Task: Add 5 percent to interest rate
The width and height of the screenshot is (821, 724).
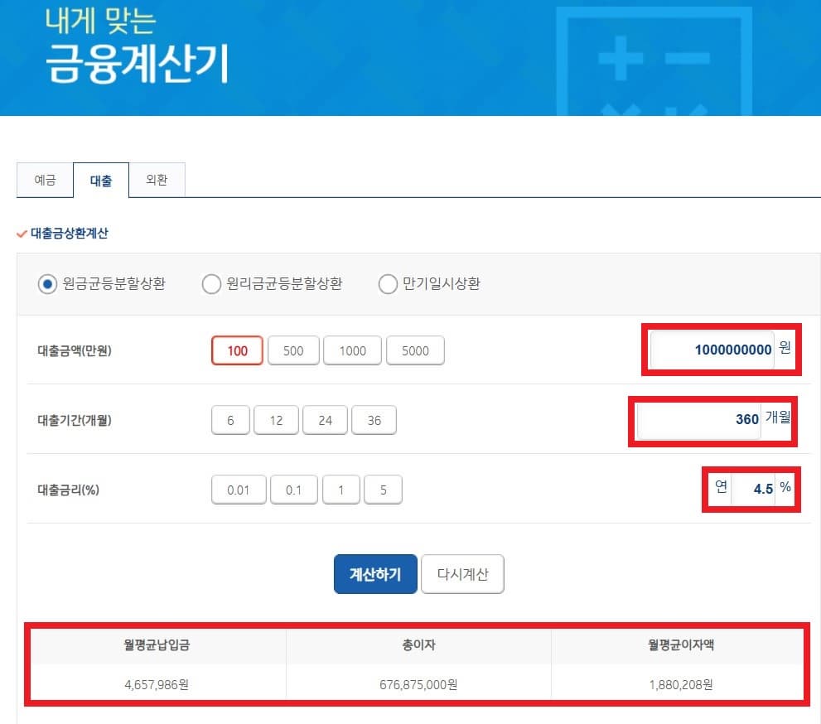Action: click(384, 490)
